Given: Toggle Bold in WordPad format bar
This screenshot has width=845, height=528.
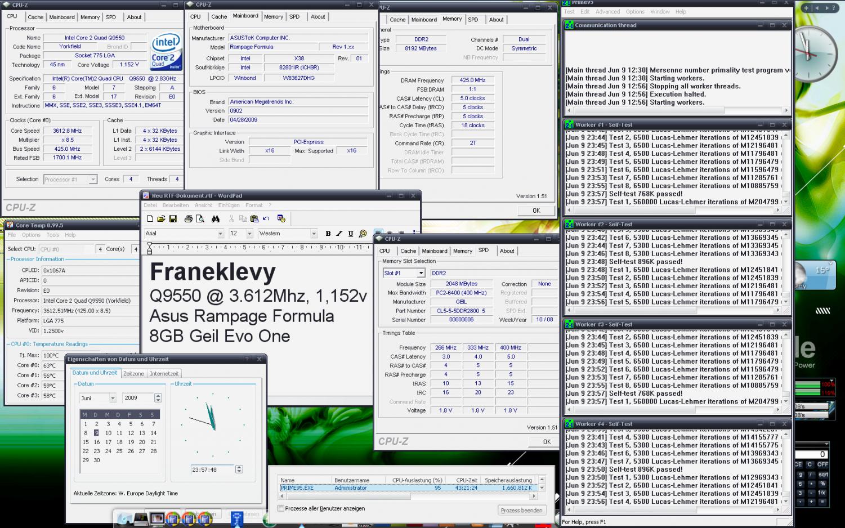Looking at the screenshot, I should (x=328, y=234).
